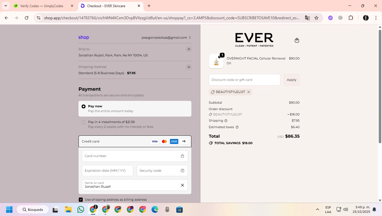This screenshot has height=216, width=382.
Task: Click the Visa card icon
Action: (x=155, y=142)
